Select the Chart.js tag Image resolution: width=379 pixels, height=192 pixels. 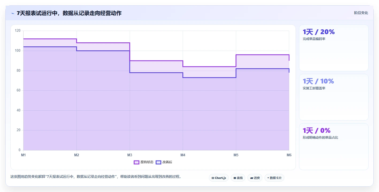(x=219, y=178)
